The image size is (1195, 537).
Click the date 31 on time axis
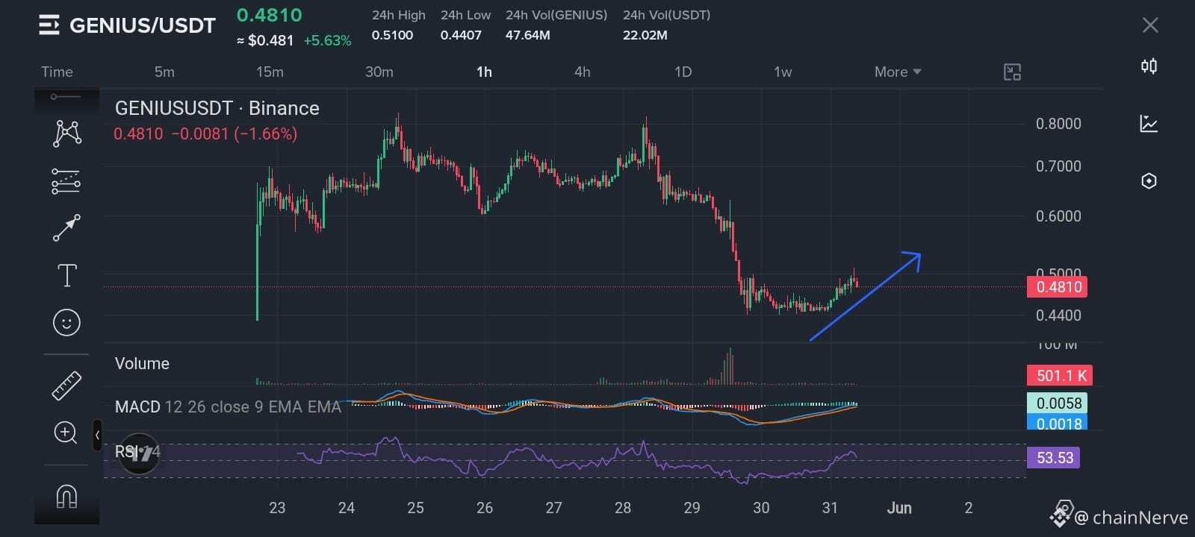830,508
